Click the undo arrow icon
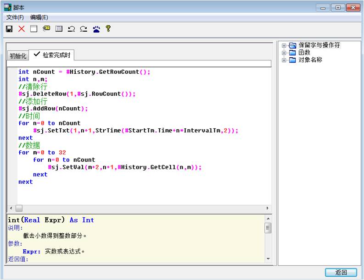 coord(71,29)
